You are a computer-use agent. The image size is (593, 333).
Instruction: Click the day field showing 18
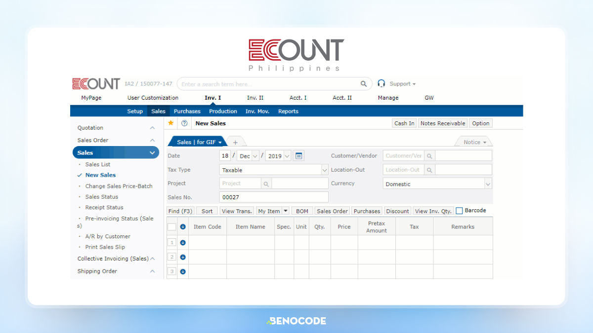(225, 156)
